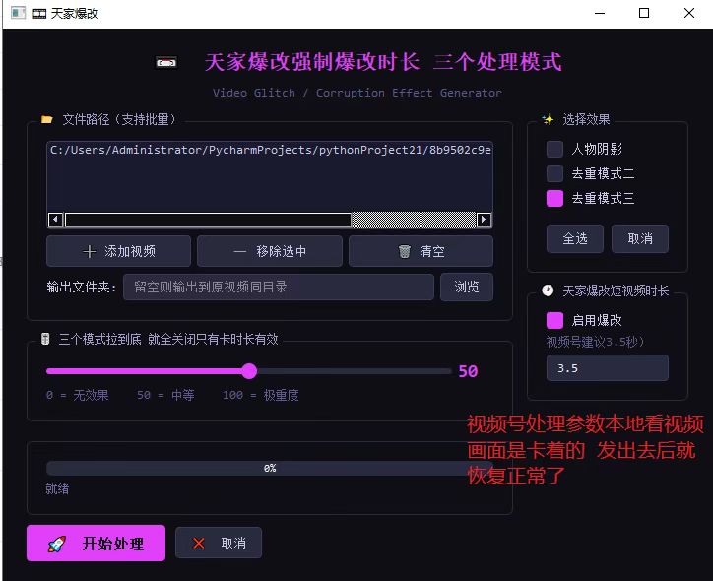Click the 就绪 status text
This screenshot has width=713, height=581.
pos(58,488)
